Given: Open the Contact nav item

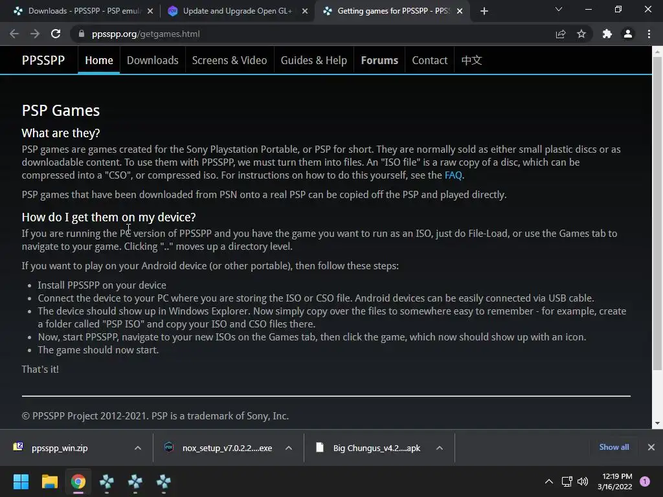Looking at the screenshot, I should [x=430, y=60].
